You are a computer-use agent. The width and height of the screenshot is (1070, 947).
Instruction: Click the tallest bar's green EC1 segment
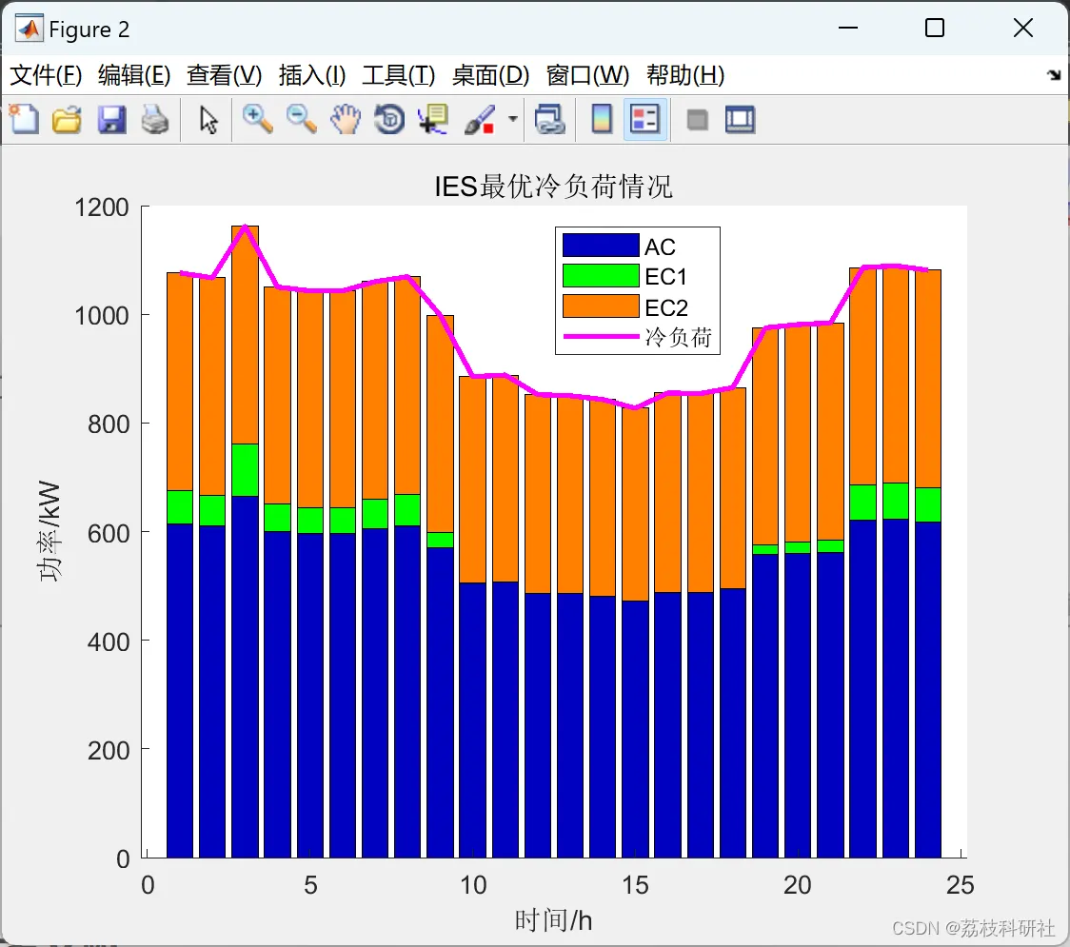[245, 470]
